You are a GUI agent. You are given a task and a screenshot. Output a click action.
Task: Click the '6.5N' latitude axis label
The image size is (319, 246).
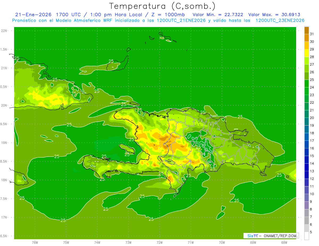(x=4, y=236)
